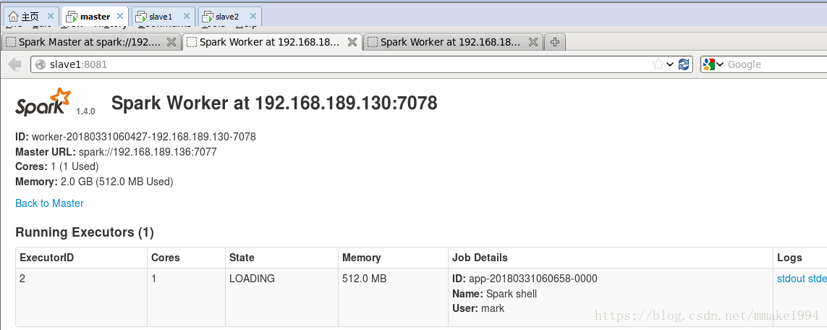Click the Running Executors (1) heading
Image resolution: width=827 pixels, height=330 pixels.
point(85,232)
